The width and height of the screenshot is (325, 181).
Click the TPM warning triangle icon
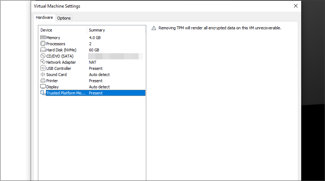click(x=153, y=28)
